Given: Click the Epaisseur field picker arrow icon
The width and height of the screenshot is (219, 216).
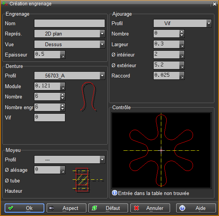Looking at the screenshot, I should (63, 55).
